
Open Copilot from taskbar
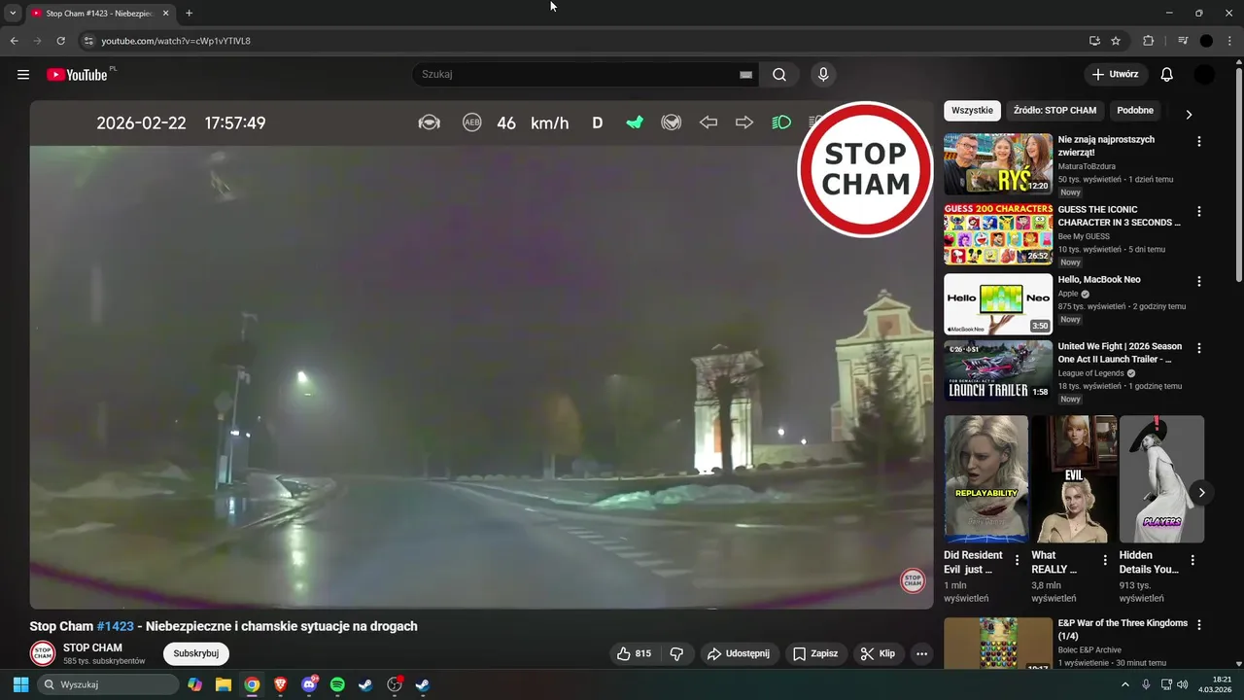coord(194,684)
